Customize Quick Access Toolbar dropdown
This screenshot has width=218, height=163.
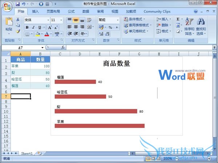55,4
